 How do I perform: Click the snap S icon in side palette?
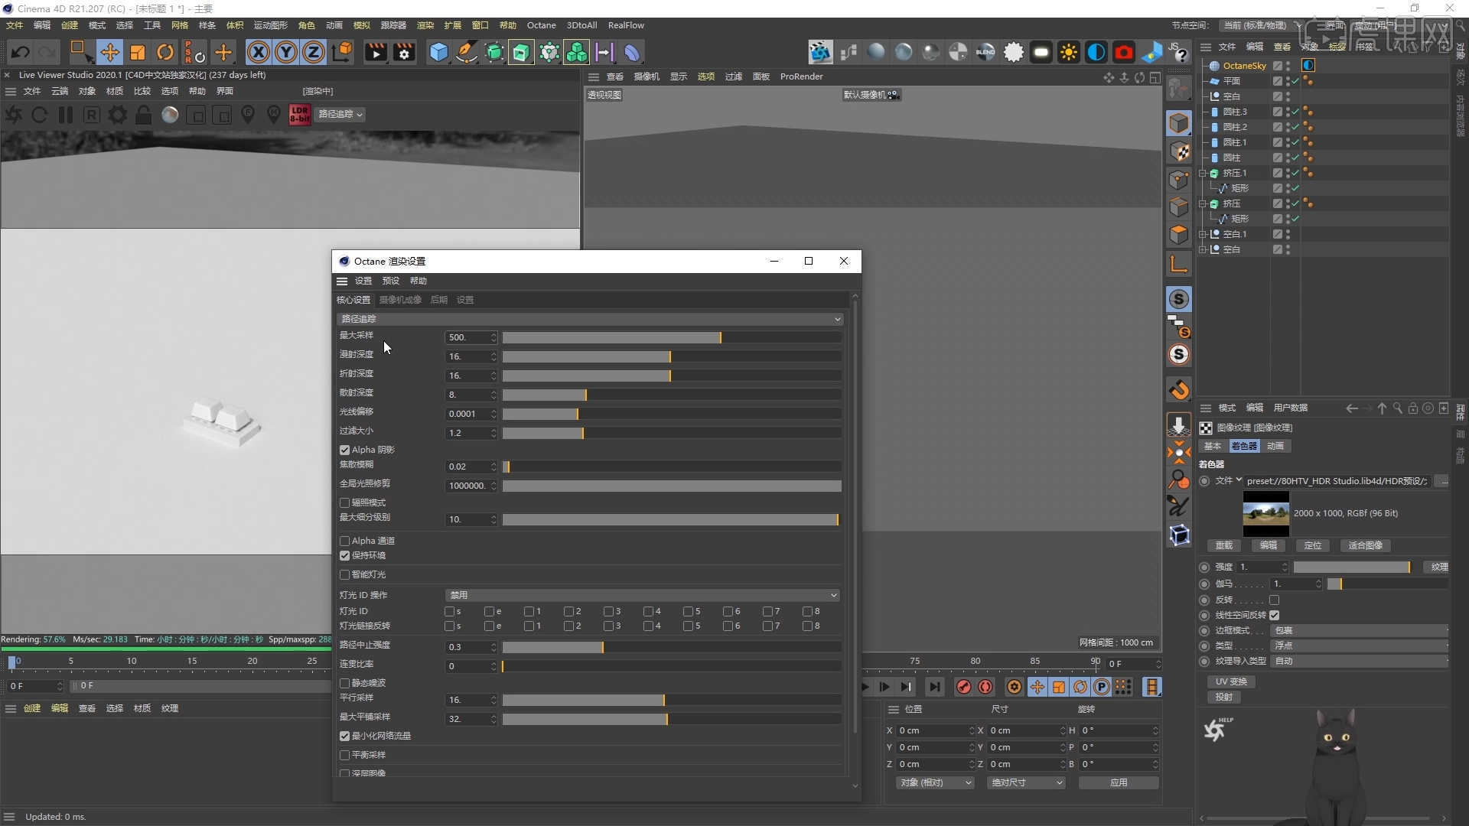click(1179, 299)
